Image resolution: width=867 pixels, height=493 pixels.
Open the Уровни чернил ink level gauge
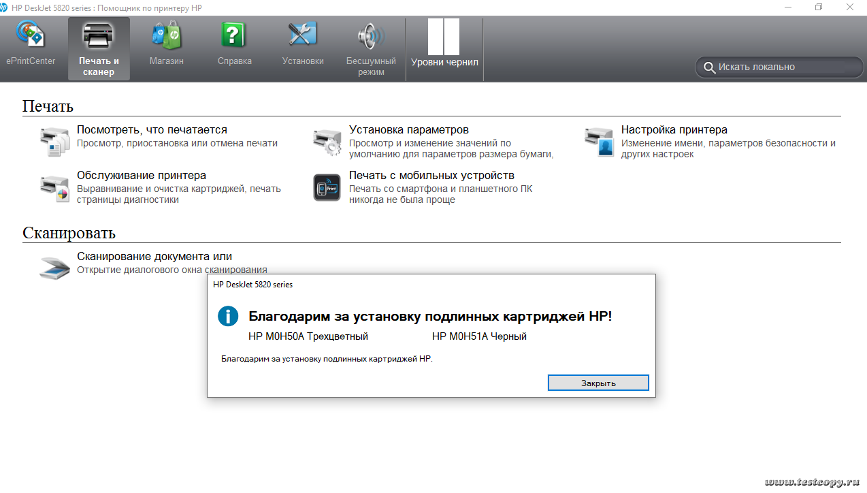tap(444, 37)
